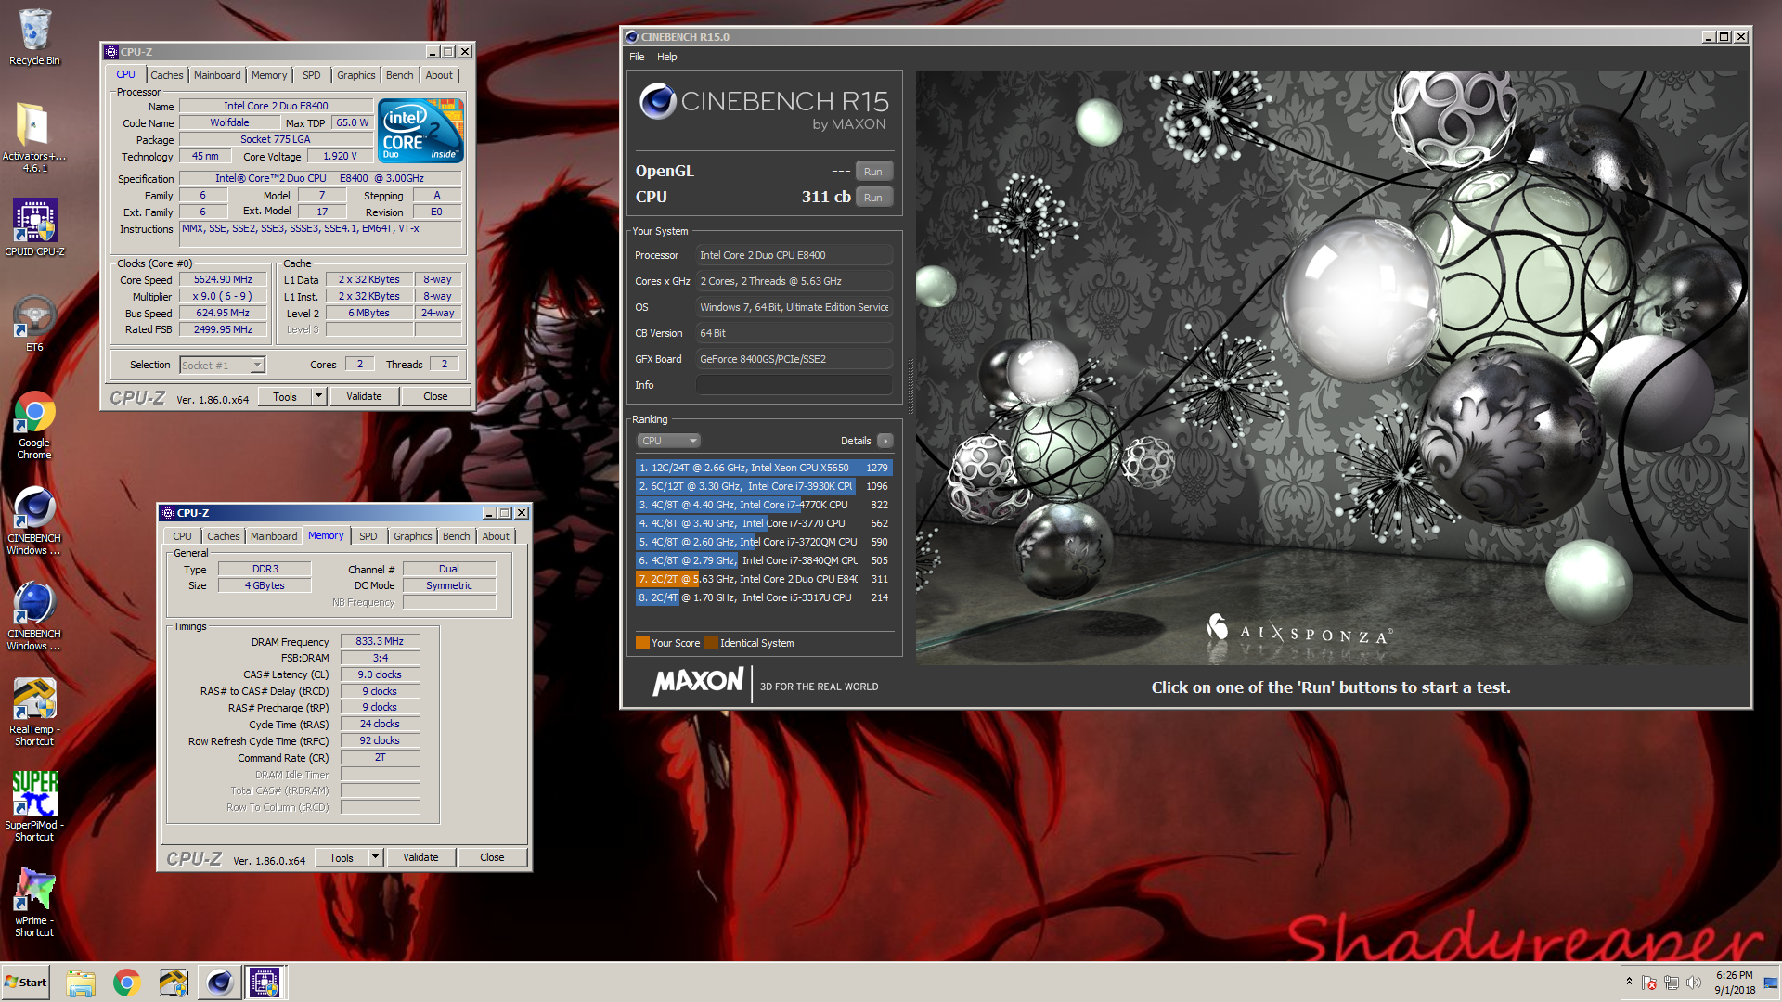
Task: Open the SPD tab in the top CPU-Z window
Action: [x=312, y=75]
